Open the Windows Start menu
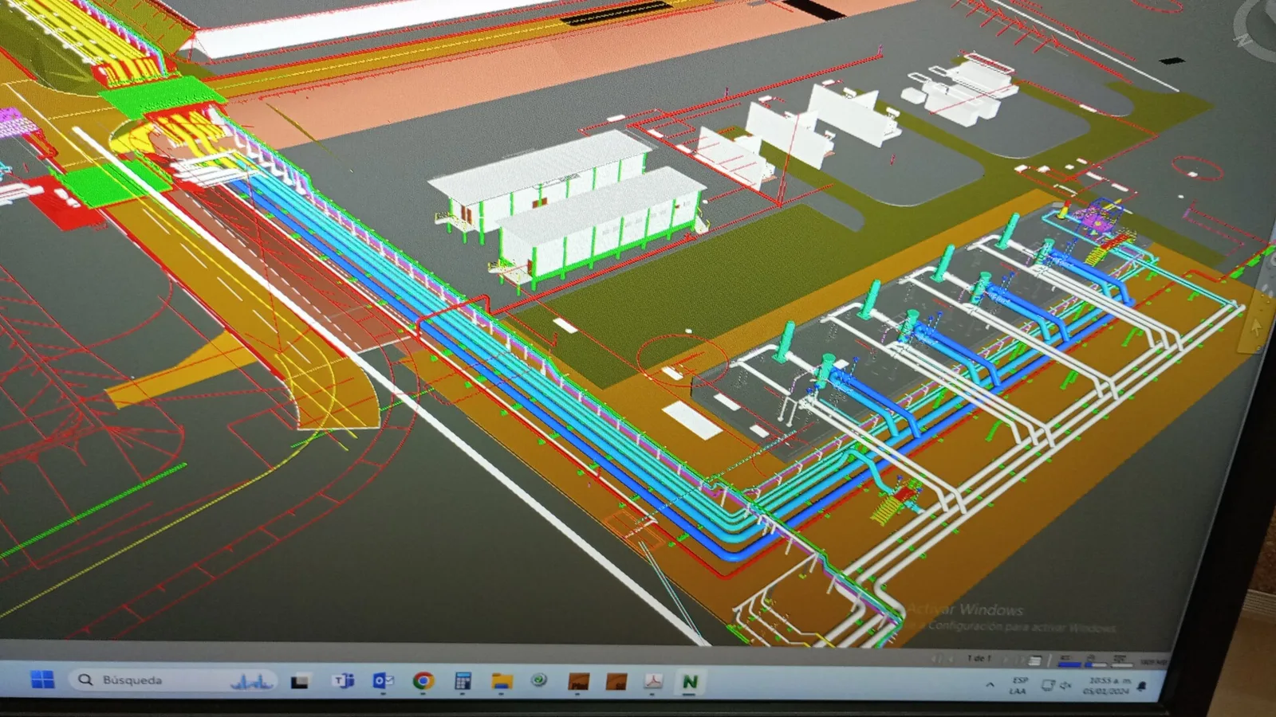This screenshot has height=717, width=1276. pyautogui.click(x=42, y=680)
